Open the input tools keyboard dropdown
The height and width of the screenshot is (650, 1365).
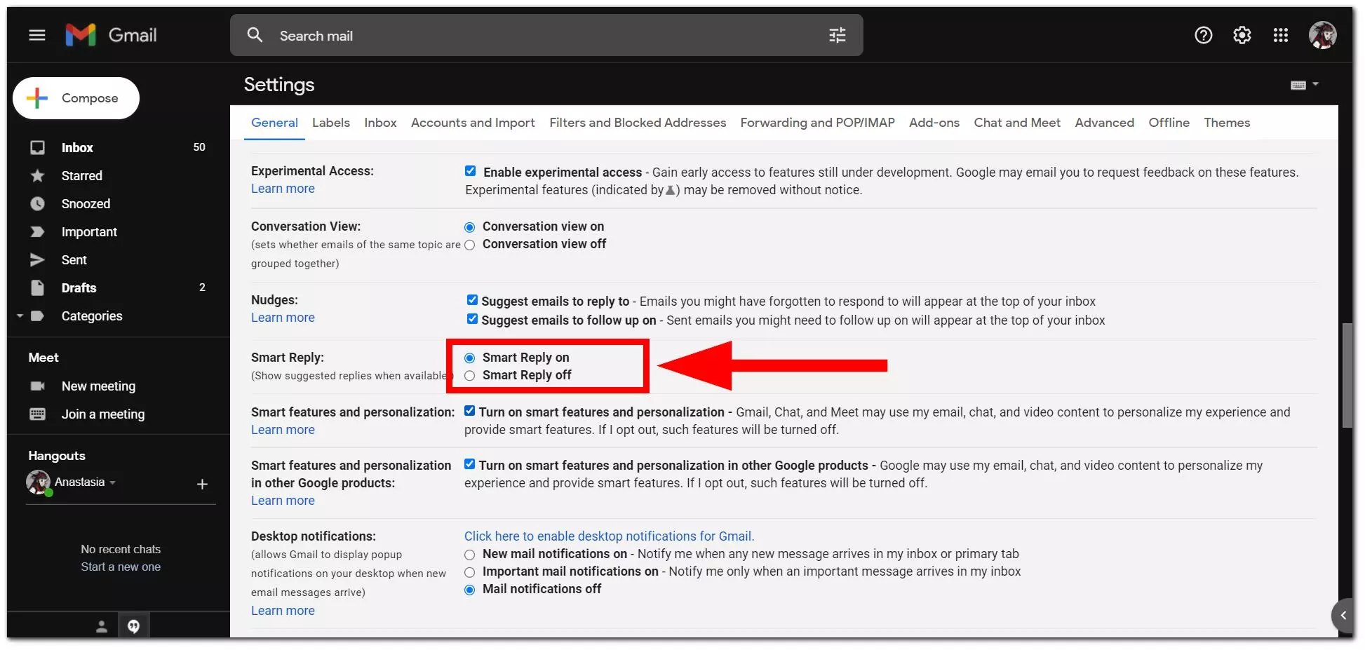pos(1305,85)
